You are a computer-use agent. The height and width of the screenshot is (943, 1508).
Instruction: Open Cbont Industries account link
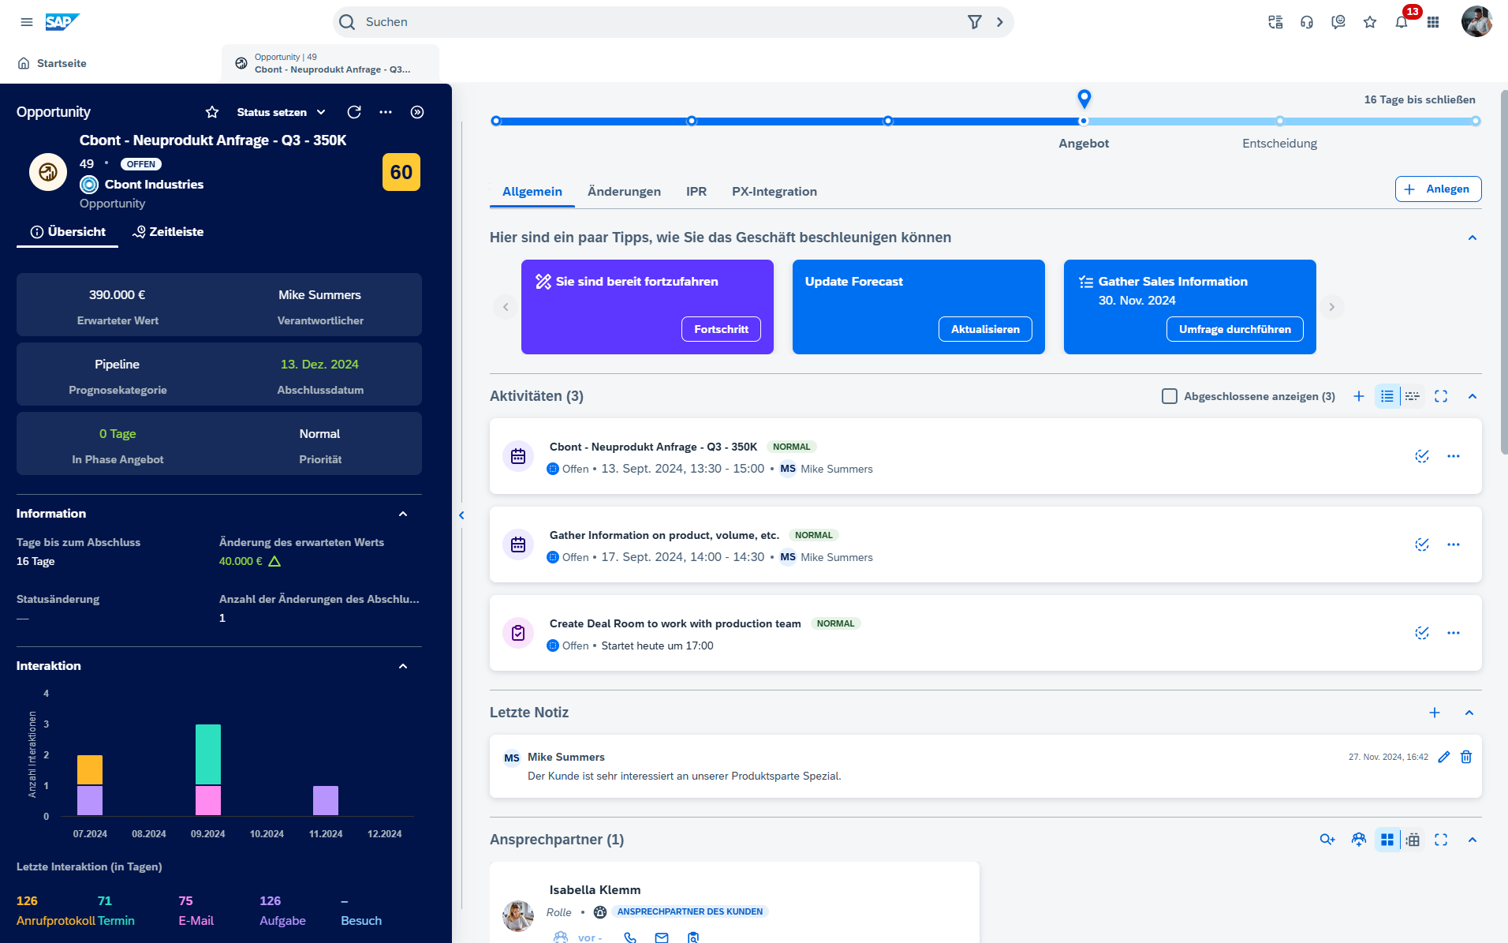(x=154, y=185)
